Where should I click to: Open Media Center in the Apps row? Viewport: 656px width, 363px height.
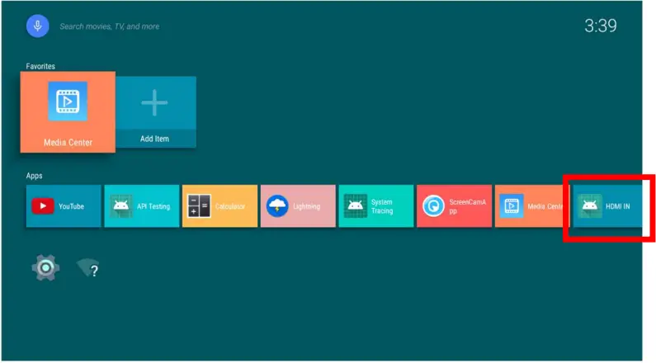point(532,206)
